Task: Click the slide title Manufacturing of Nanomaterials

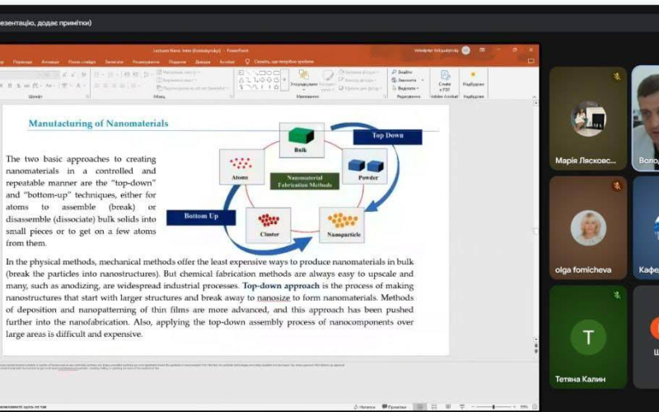Action: point(98,123)
